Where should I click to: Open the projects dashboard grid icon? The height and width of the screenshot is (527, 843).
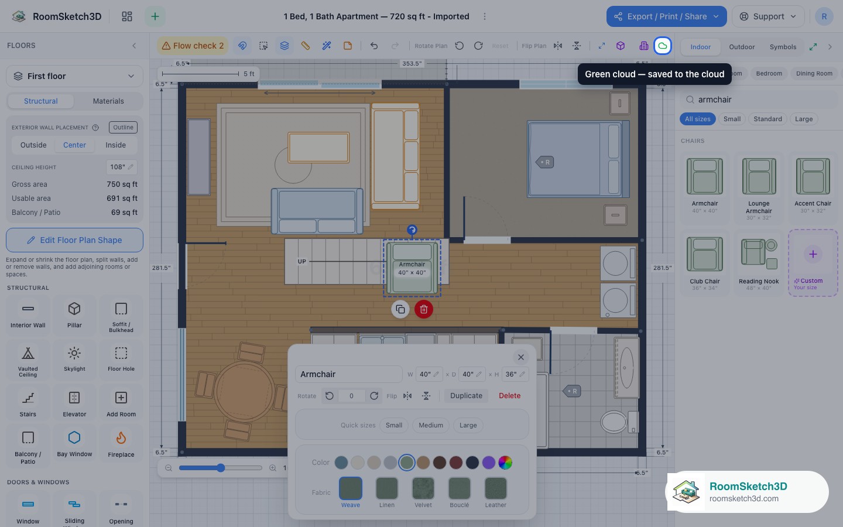click(x=127, y=16)
